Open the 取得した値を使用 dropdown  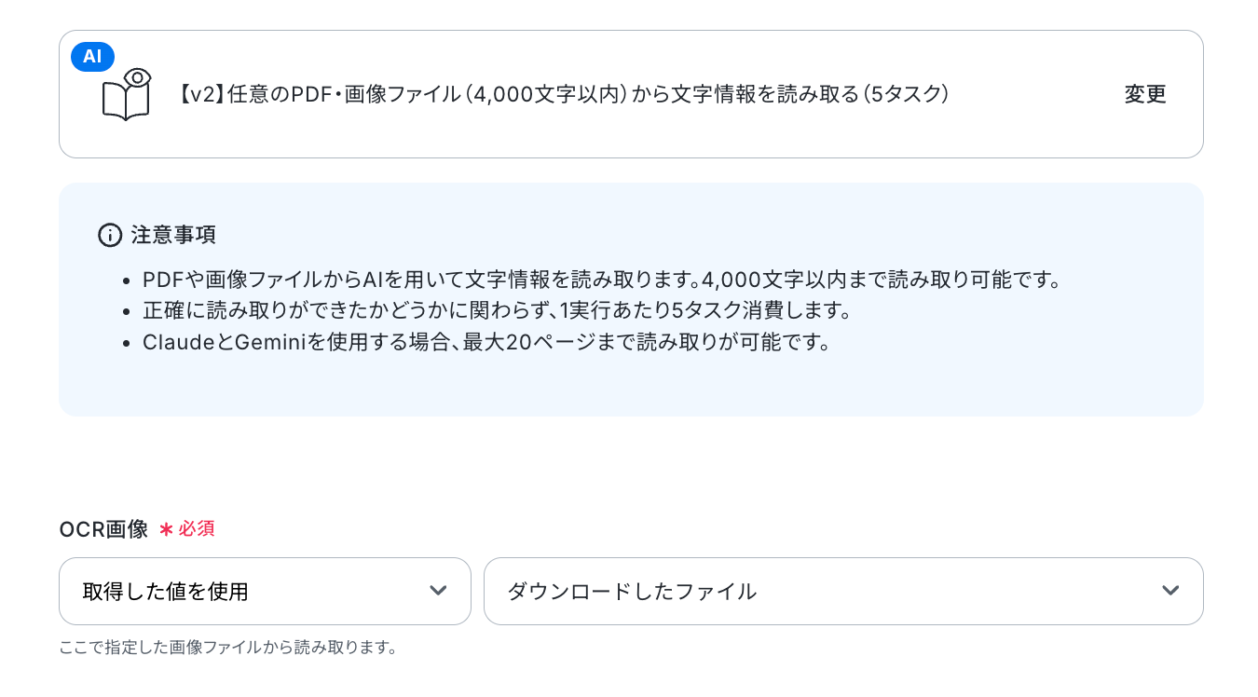coord(265,591)
